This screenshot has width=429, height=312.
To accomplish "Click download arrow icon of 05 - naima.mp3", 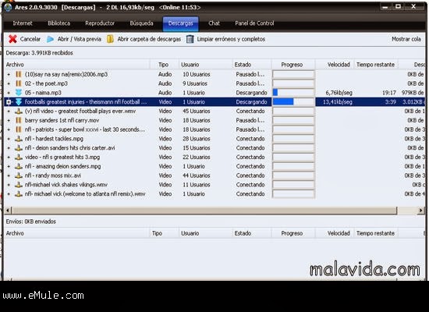I will (19, 93).
